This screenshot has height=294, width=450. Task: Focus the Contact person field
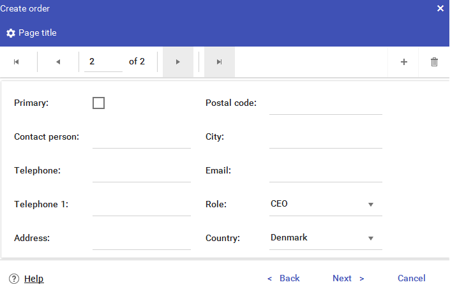[x=141, y=137]
